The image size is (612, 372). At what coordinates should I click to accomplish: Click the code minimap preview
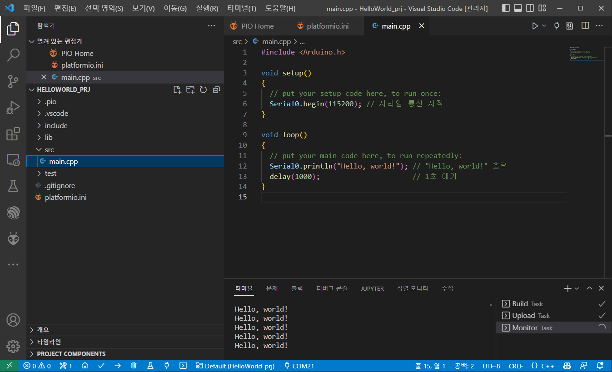coord(587,54)
